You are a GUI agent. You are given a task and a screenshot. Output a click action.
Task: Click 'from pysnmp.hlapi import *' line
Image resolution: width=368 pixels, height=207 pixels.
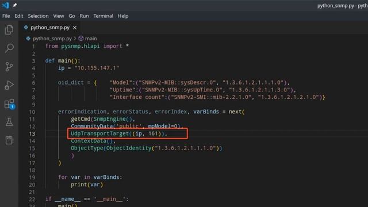[x=87, y=46]
